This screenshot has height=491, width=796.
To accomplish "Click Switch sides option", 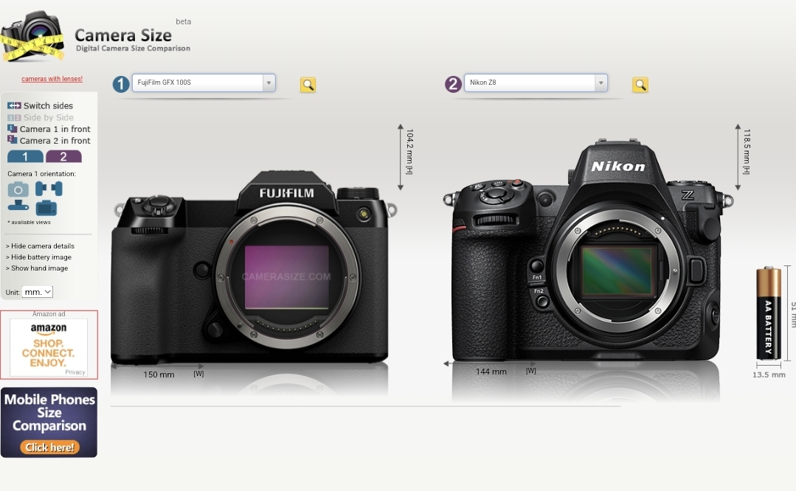I will pyautogui.click(x=48, y=105).
